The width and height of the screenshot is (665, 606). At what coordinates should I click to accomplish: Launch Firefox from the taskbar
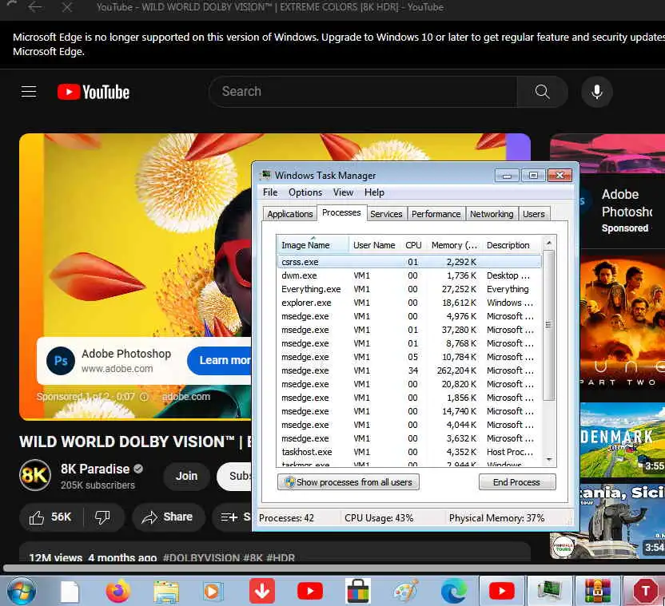pos(118,591)
